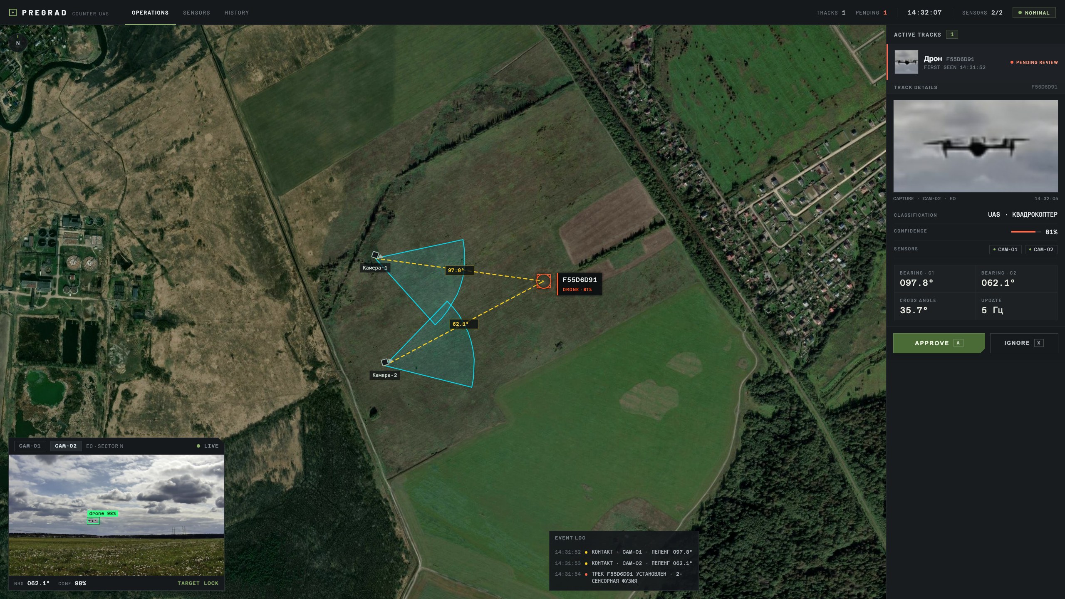Image resolution: width=1065 pixels, height=599 pixels.
Task: Click the confidence 81% bar
Action: pos(1026,232)
